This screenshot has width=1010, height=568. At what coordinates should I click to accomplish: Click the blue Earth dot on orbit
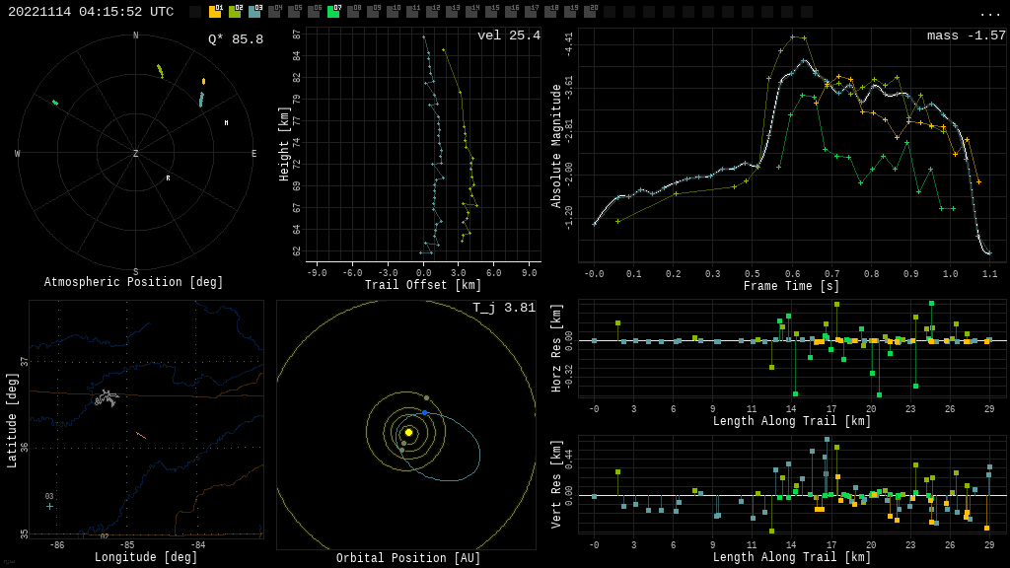click(x=425, y=412)
